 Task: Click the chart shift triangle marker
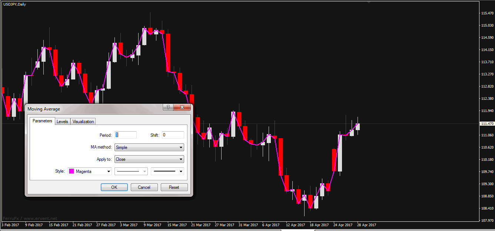[x=368, y=2]
